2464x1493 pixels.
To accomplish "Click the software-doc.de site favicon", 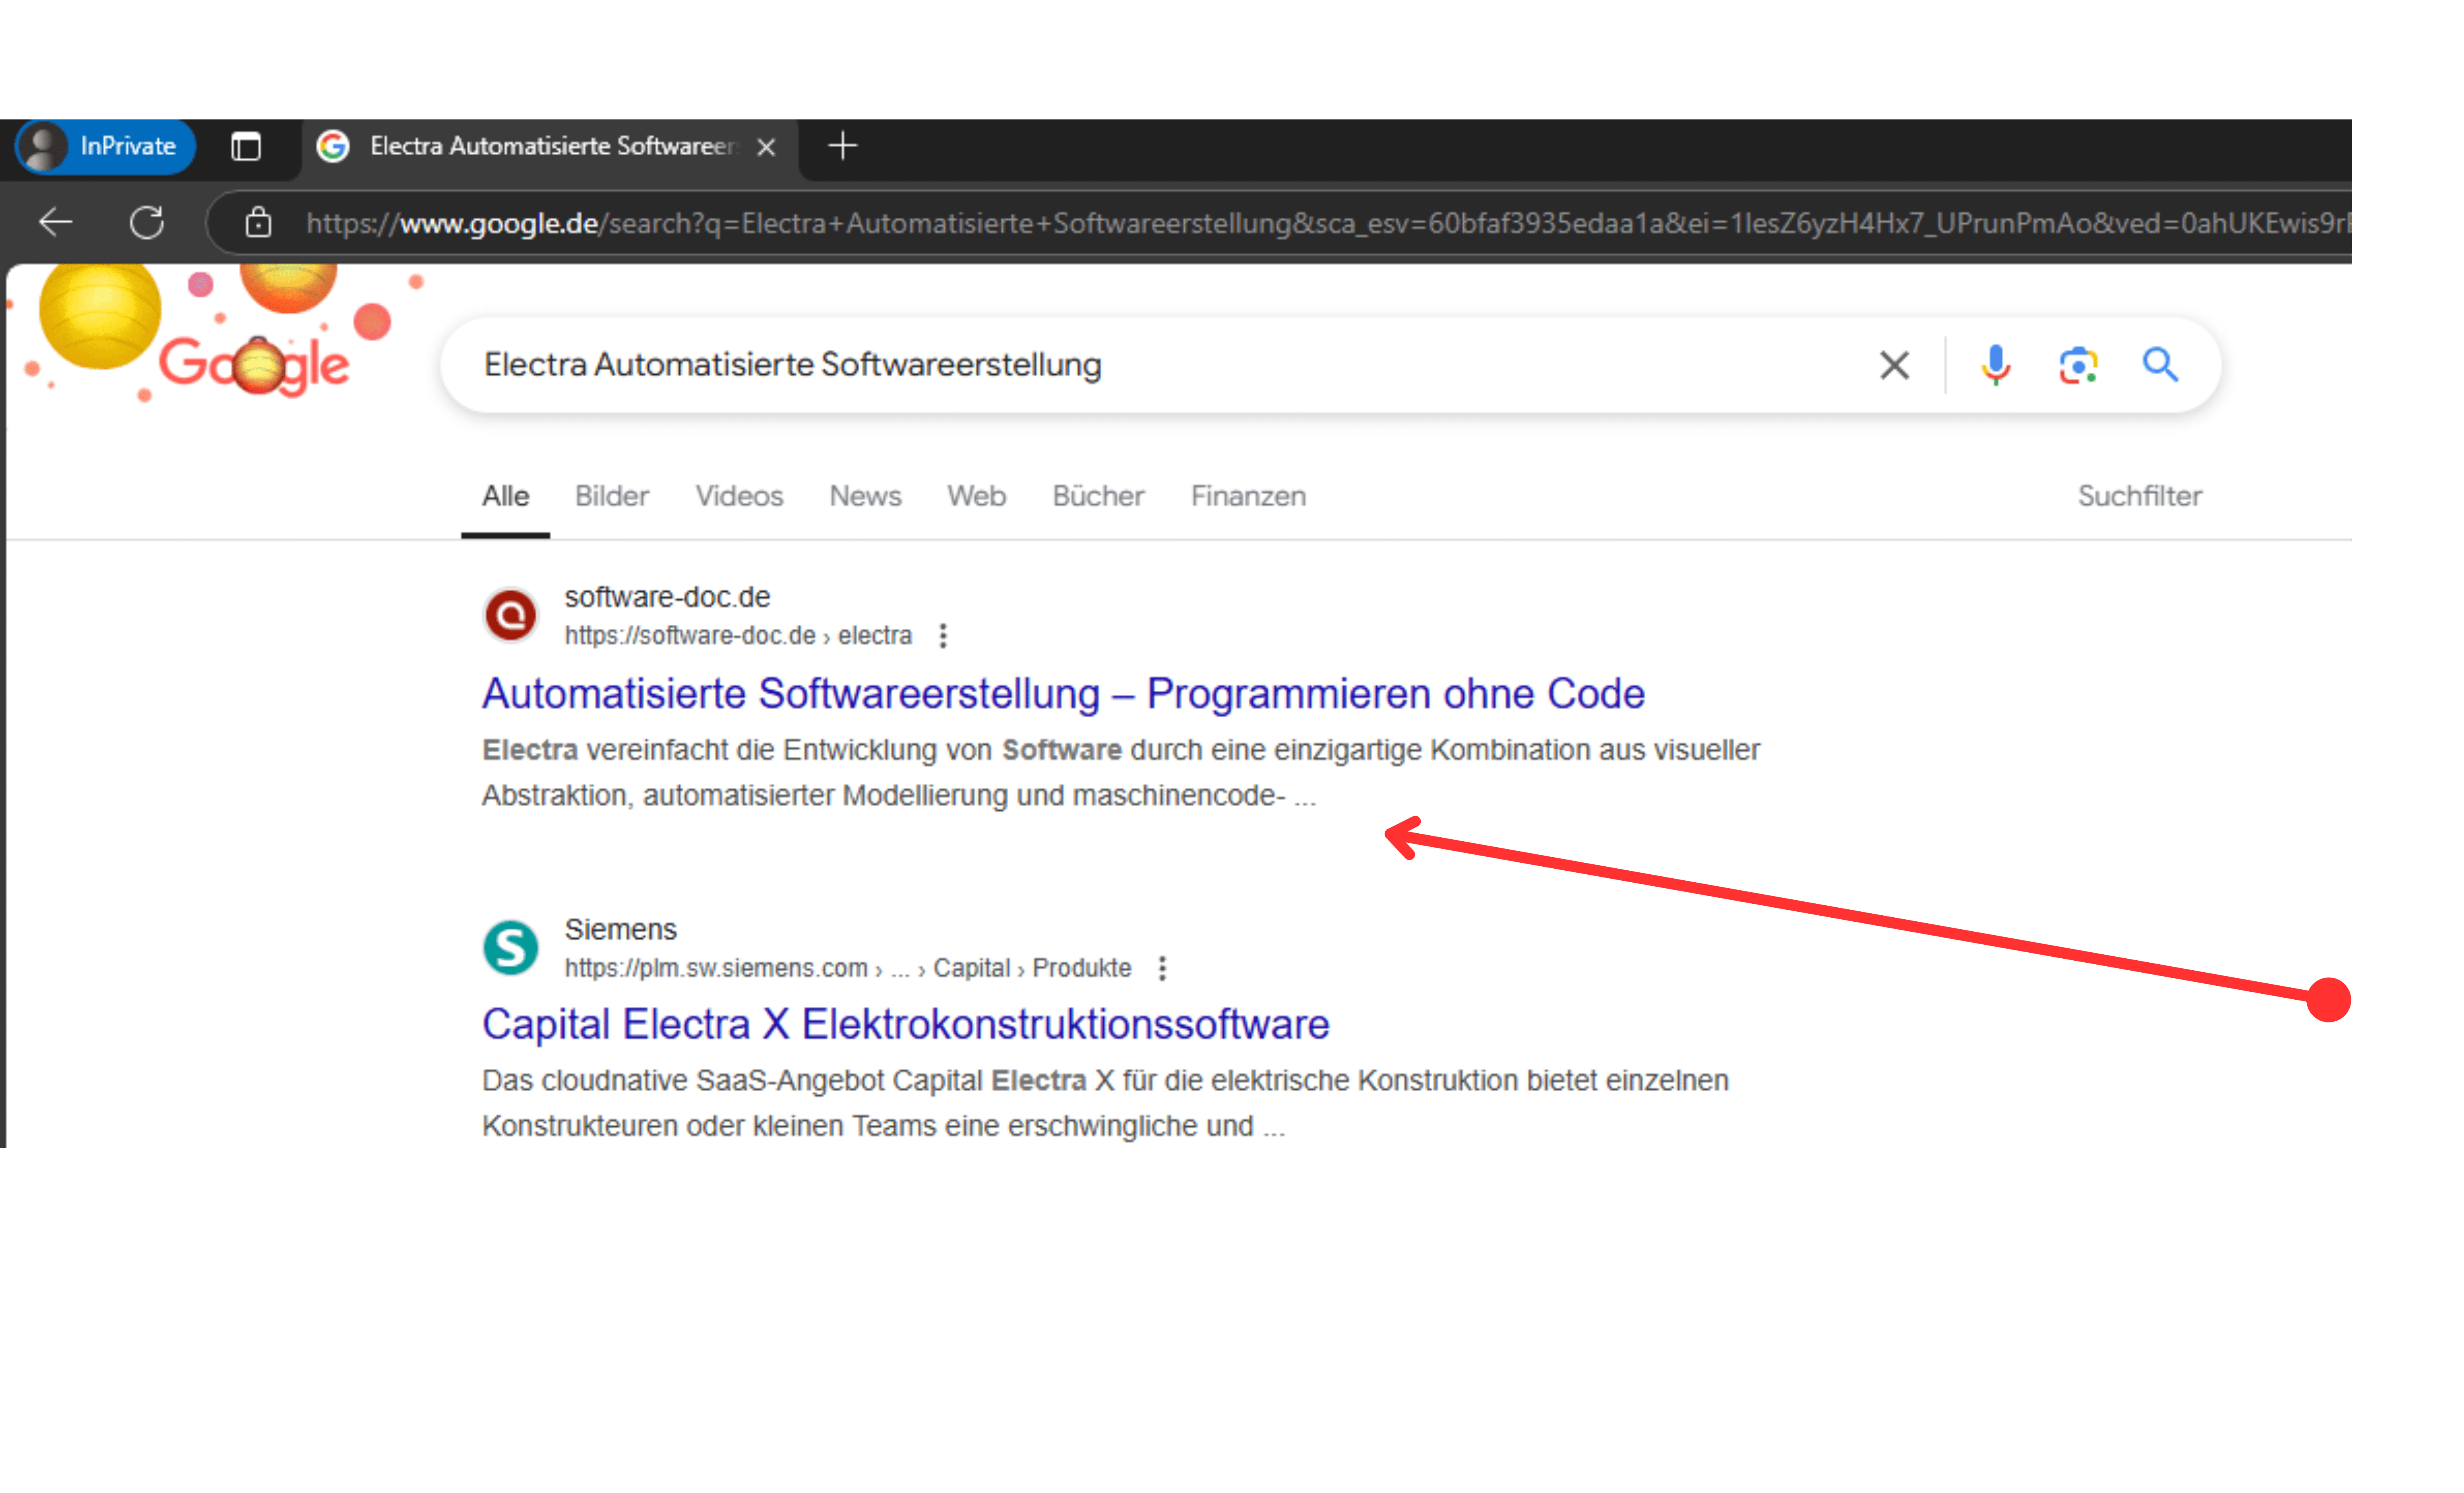I will [511, 615].
